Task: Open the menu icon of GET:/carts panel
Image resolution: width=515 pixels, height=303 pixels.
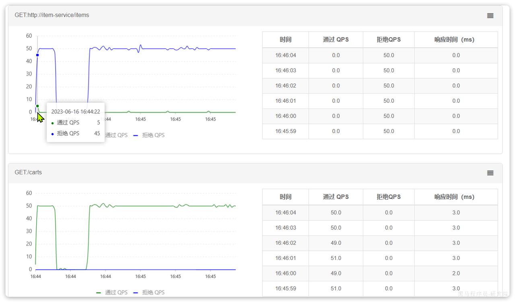Action: pyautogui.click(x=490, y=173)
